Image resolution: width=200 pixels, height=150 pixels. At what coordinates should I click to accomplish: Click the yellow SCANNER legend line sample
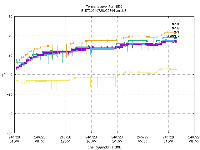[186, 36]
